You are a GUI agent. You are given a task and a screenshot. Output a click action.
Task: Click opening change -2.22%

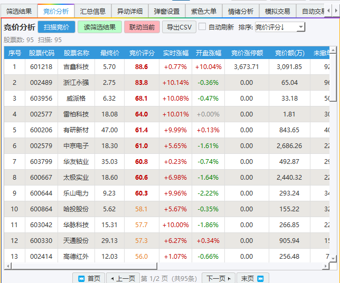208,193
